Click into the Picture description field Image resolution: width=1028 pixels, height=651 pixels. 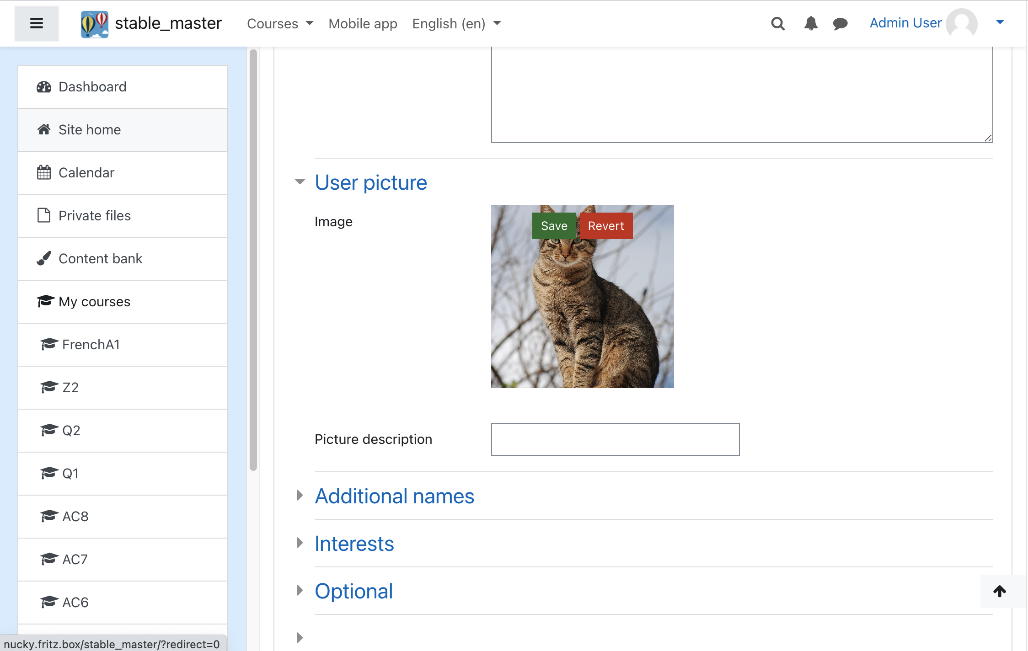(x=616, y=439)
